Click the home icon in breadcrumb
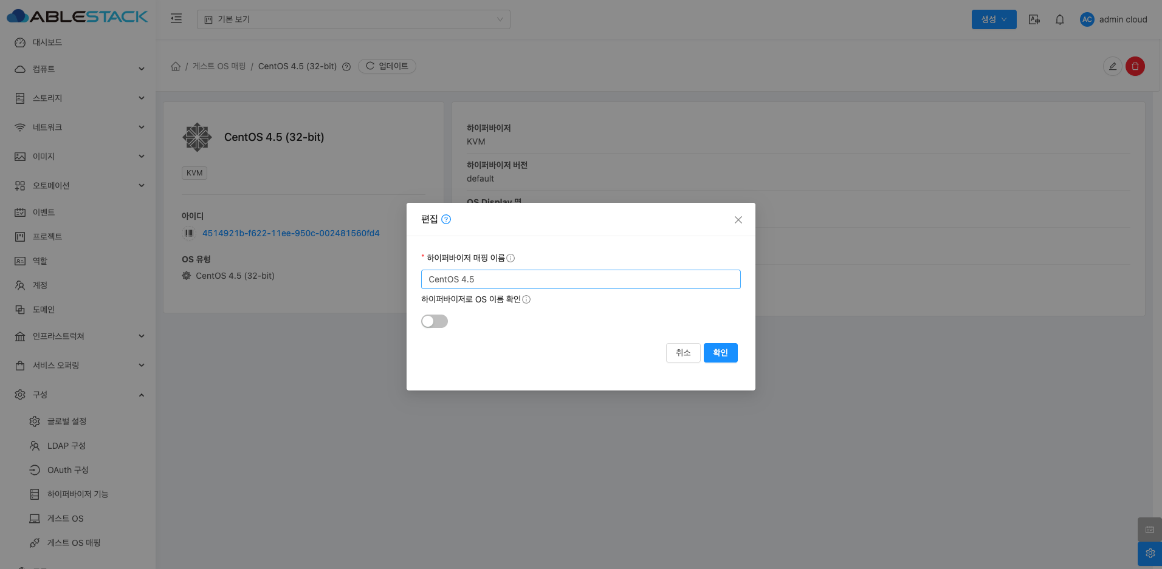 176,66
